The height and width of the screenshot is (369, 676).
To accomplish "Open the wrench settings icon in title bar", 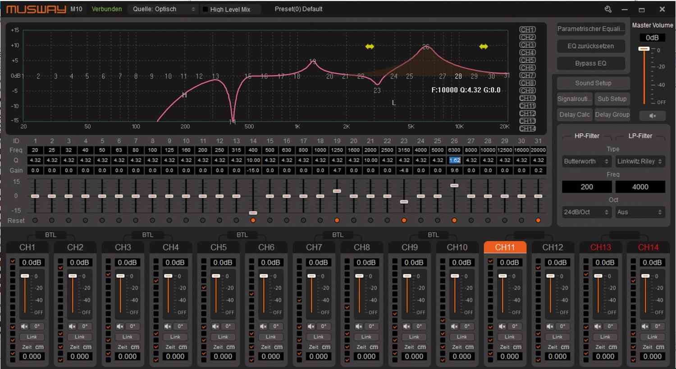I will click(x=608, y=9).
